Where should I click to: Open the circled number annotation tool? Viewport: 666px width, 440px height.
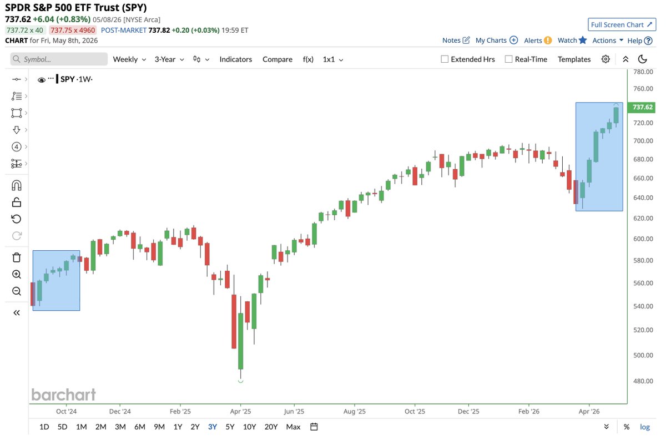(x=16, y=146)
